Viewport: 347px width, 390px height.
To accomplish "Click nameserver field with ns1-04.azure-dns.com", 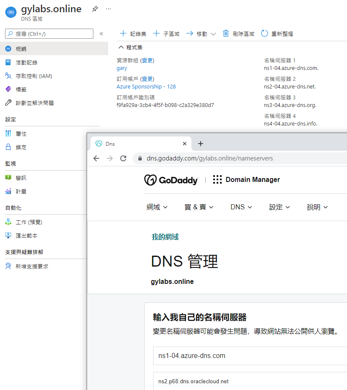I will tap(250, 356).
